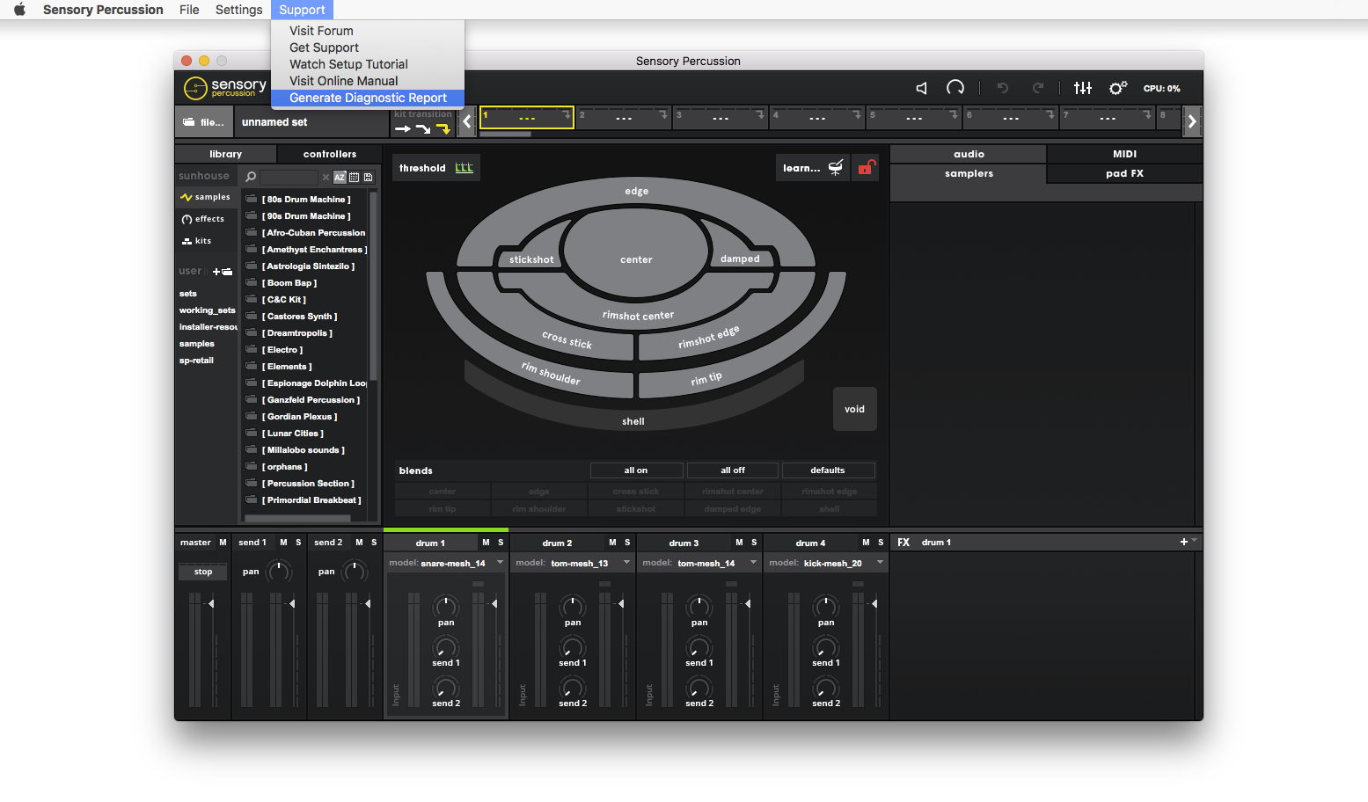Click the search magnifier icon in library
Viewport: 1368px width, 802px height.
click(x=251, y=177)
